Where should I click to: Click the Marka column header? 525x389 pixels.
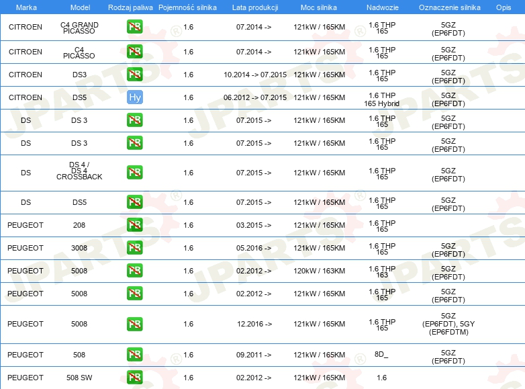(x=26, y=7)
